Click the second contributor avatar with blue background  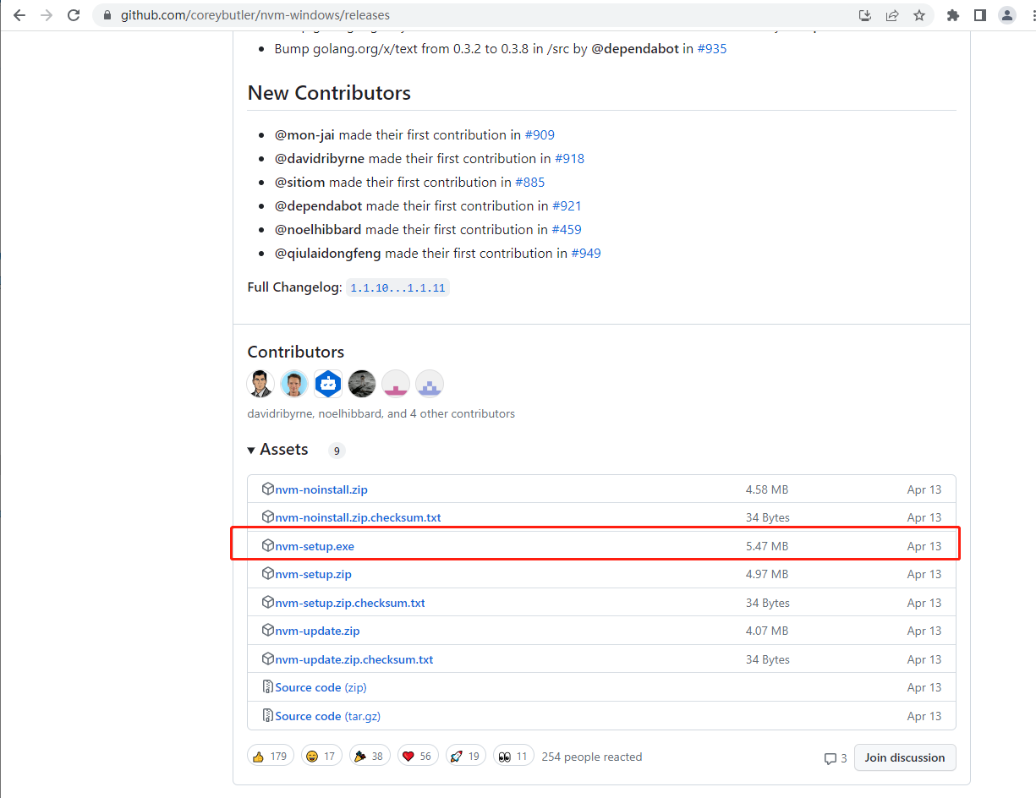(x=294, y=384)
